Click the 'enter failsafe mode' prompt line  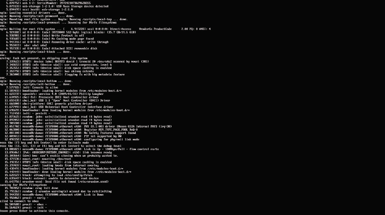[x=44, y=143]
